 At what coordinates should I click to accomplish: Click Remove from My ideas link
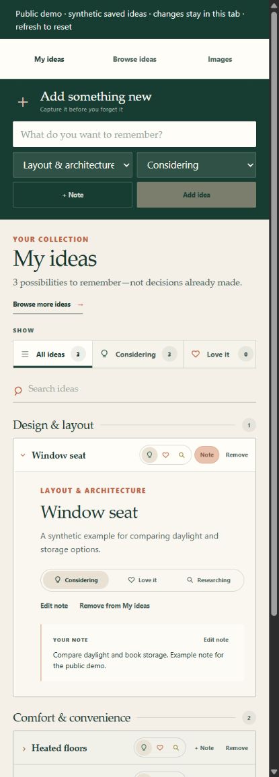(x=115, y=606)
